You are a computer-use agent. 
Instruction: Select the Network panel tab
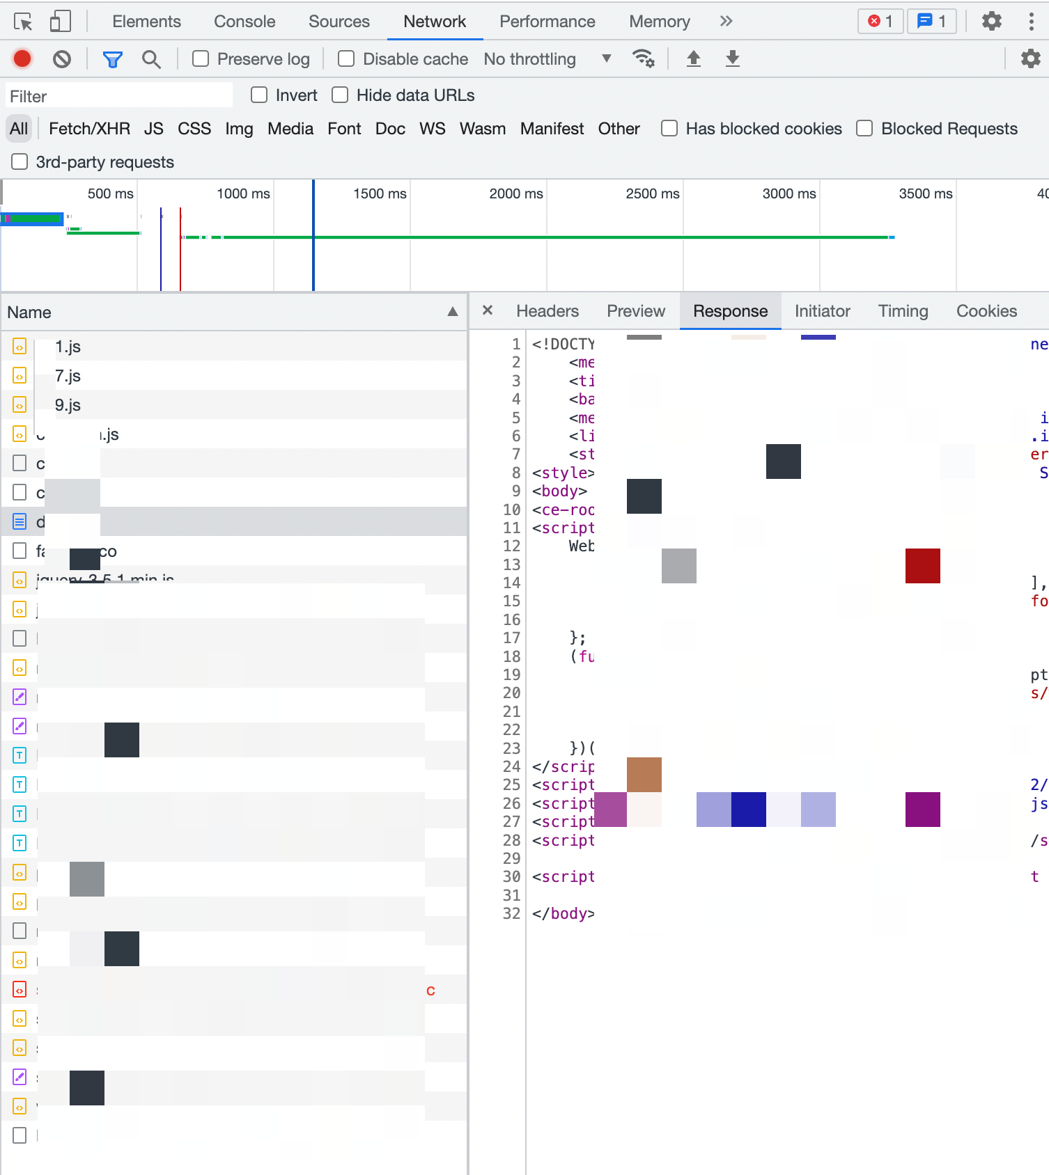click(x=435, y=22)
